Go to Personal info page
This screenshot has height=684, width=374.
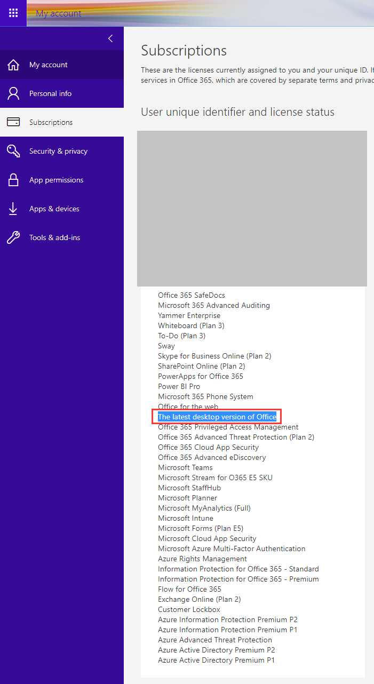click(62, 93)
